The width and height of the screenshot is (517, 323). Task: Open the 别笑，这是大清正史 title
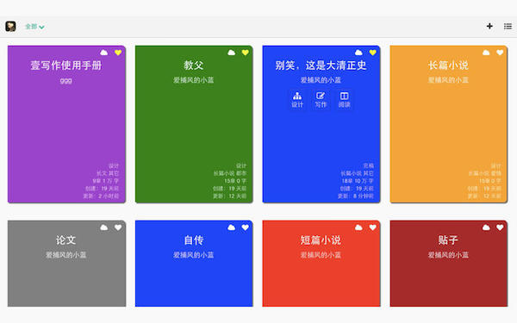(321, 65)
